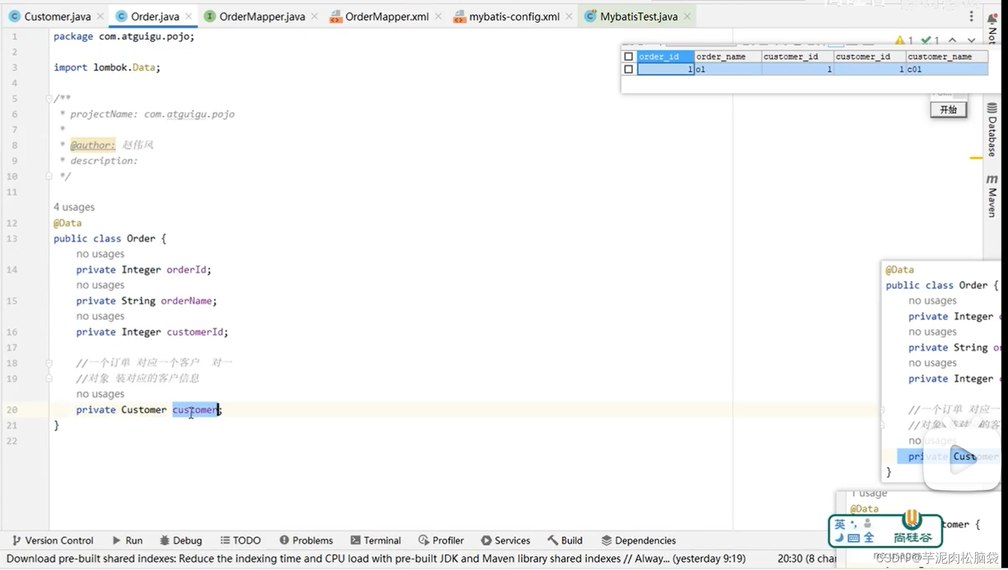Click the yellow stripe mark on error scrollbar

976,158
